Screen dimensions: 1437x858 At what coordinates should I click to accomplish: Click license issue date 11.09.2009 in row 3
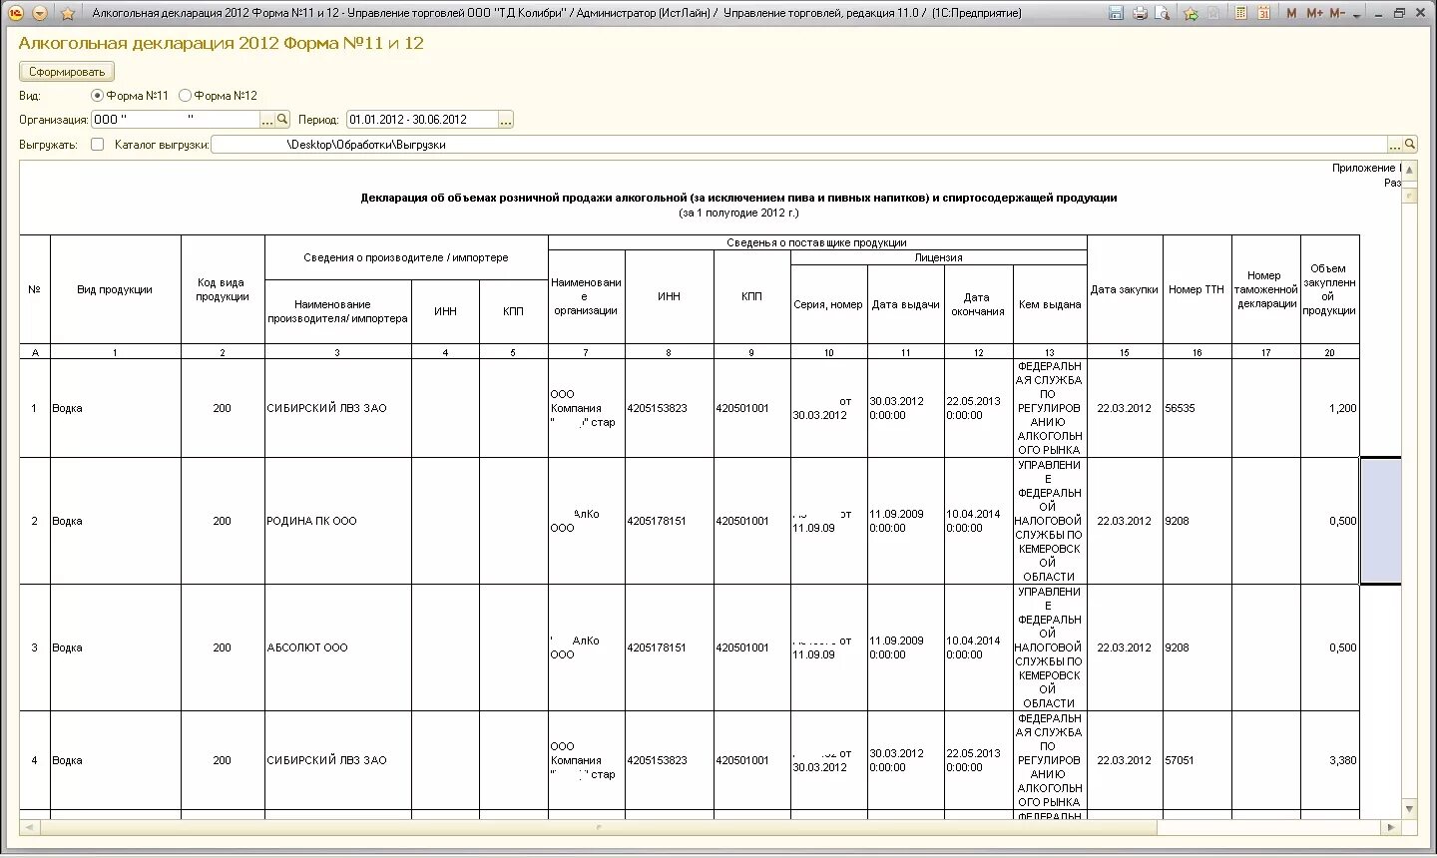[x=906, y=647]
